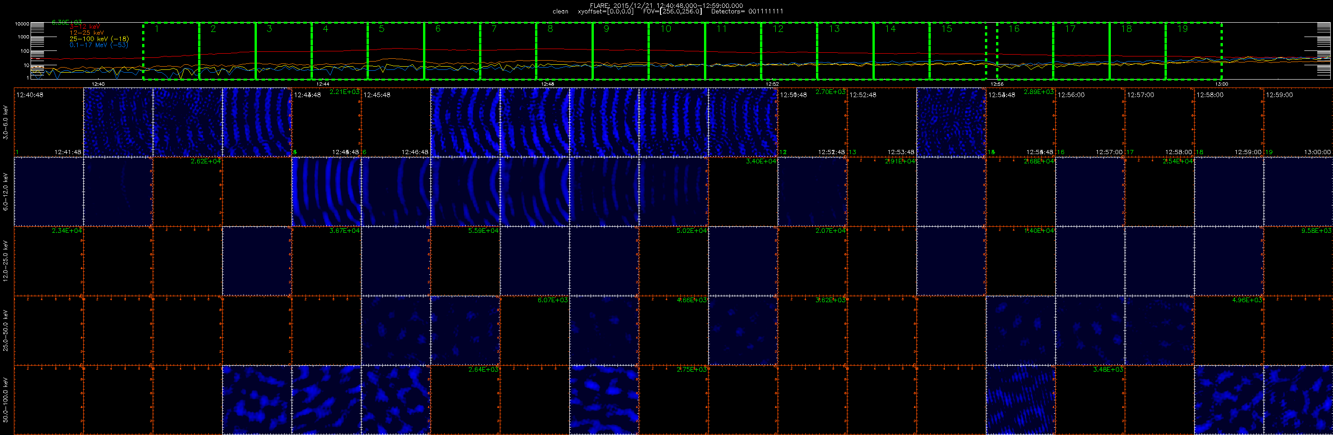Click the 3.67E+04 peak value
This screenshot has height=435, width=1333.
pyautogui.click(x=344, y=230)
